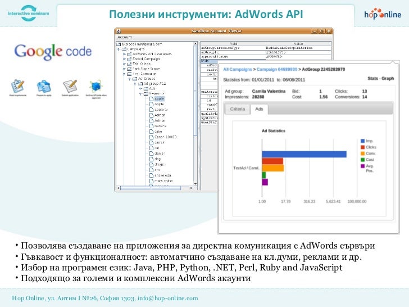The width and height of the screenshot is (409, 307).
Task: Click the file icon next to 'dog'
Action: 151,159
